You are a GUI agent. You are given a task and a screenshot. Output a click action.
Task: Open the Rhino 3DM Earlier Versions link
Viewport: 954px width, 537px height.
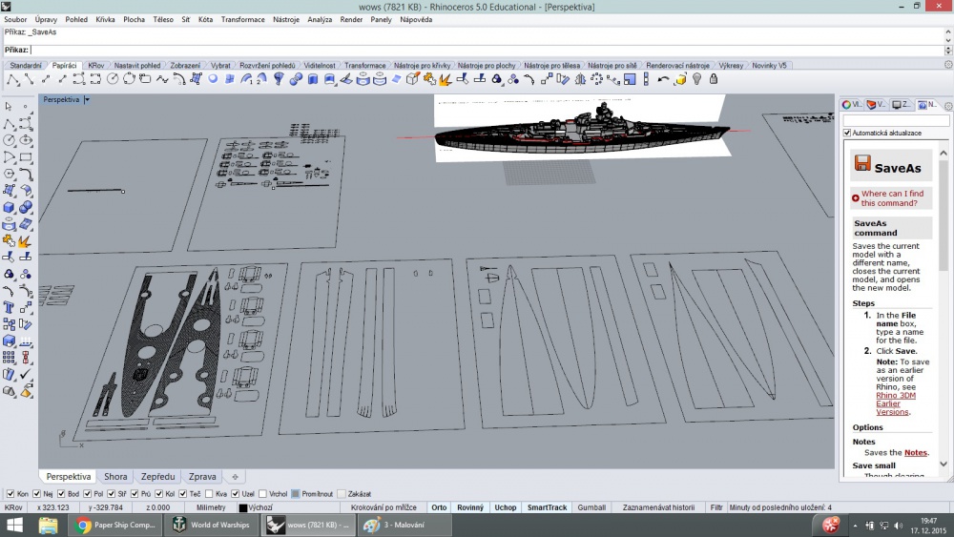tap(896, 403)
